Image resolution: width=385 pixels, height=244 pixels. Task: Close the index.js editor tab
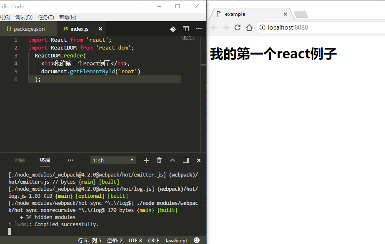(100, 29)
